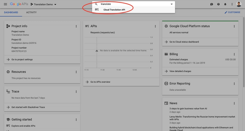
Task: Expand the search bar dropdown arrow
Action: tap(171, 4)
